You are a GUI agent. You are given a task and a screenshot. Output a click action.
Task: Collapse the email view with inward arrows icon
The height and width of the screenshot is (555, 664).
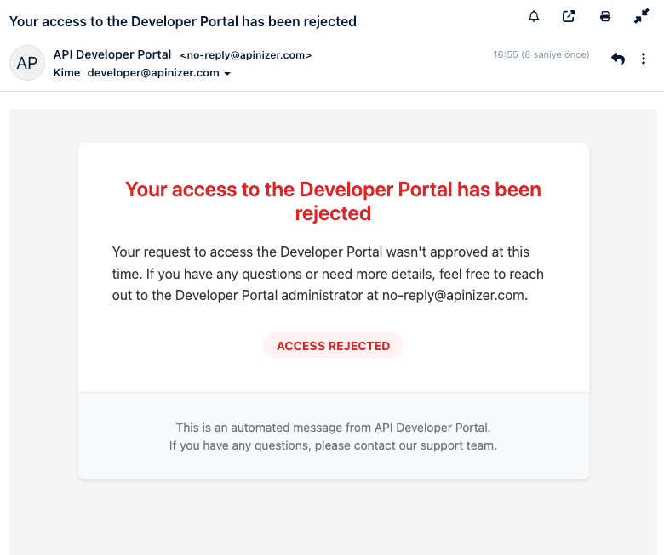[641, 16]
